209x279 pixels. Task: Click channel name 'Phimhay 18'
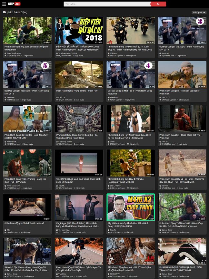(x=11, y=142)
